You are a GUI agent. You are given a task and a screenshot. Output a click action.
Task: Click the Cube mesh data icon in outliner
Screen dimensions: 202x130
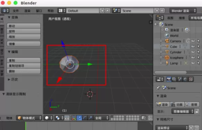185,46
